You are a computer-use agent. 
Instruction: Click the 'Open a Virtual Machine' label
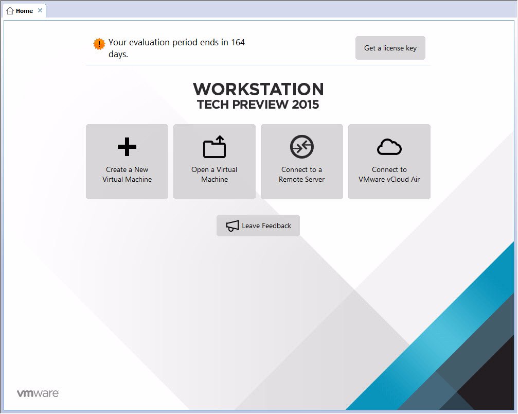(215, 174)
